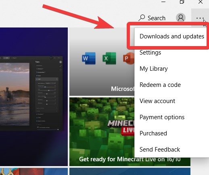Click the three-dot See more button

point(200,18)
